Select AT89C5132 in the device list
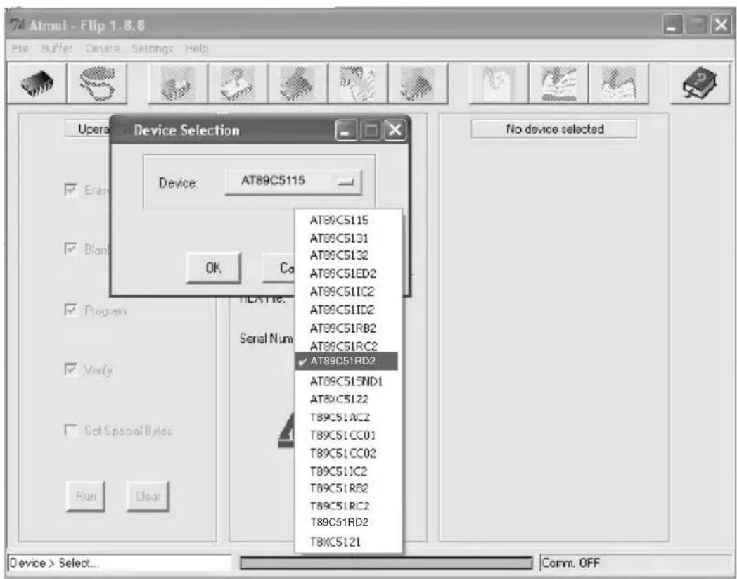The width and height of the screenshot is (737, 579). [348, 255]
